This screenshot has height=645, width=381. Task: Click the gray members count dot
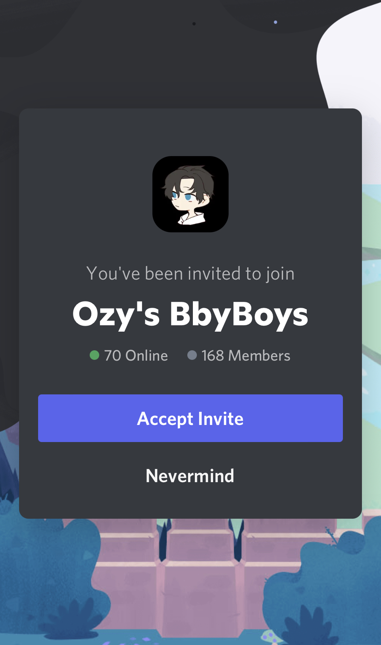[x=192, y=355]
